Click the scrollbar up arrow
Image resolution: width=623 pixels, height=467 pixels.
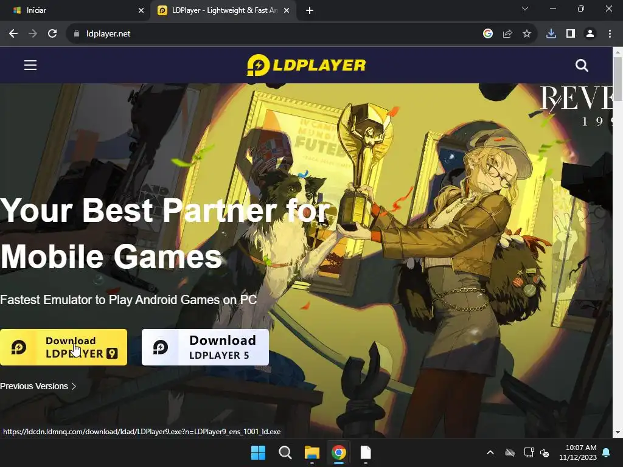[x=618, y=52]
